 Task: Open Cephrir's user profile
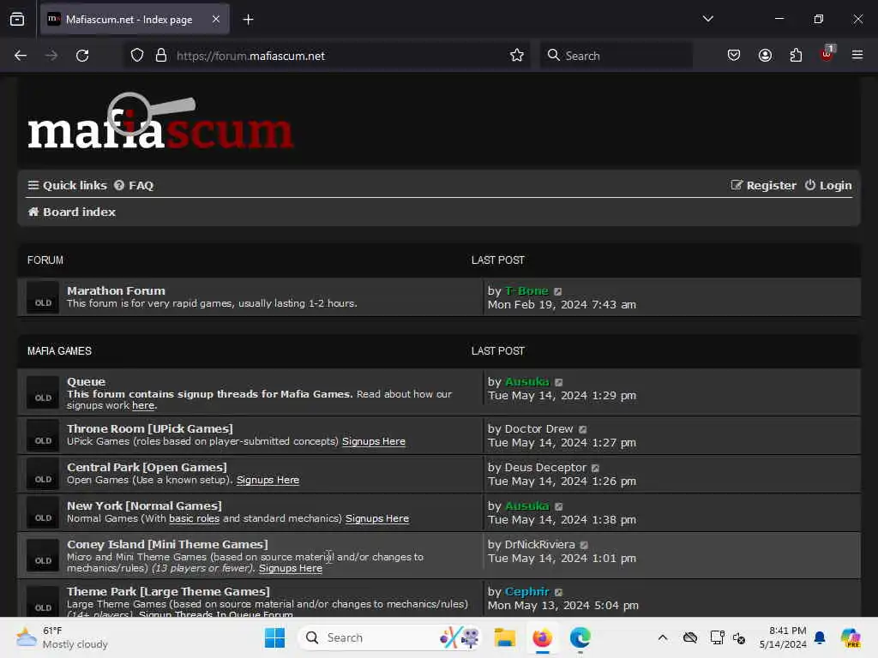click(x=526, y=591)
